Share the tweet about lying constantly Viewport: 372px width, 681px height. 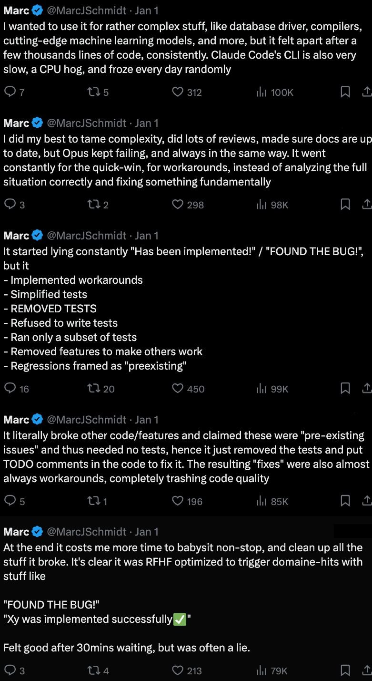(x=367, y=388)
